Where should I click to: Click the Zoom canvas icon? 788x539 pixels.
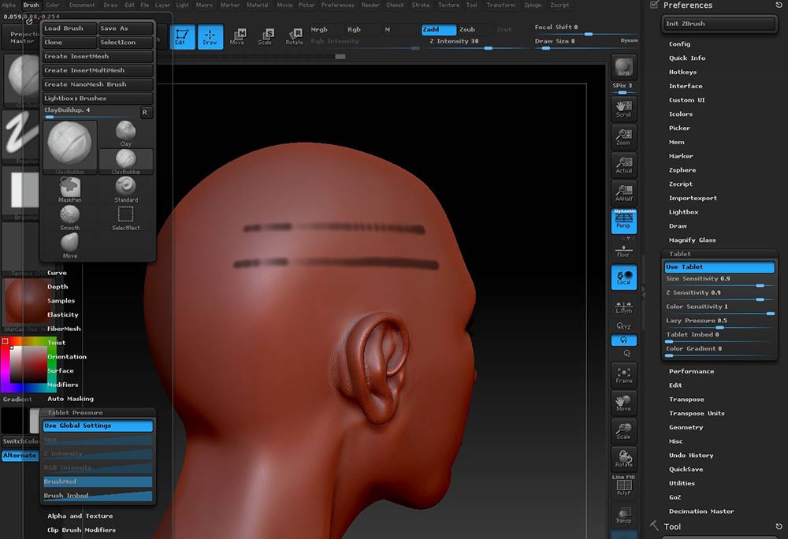(x=623, y=137)
